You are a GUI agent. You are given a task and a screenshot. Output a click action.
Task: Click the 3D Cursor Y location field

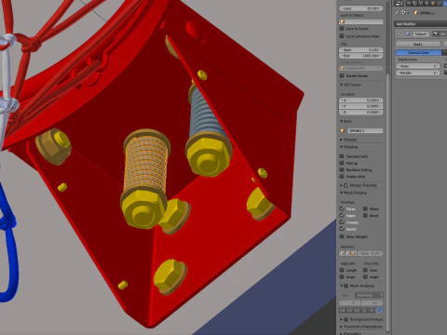pos(361,106)
